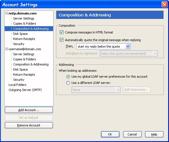Collapse the username@domain.com account tree

pyautogui.click(x=7, y=49)
